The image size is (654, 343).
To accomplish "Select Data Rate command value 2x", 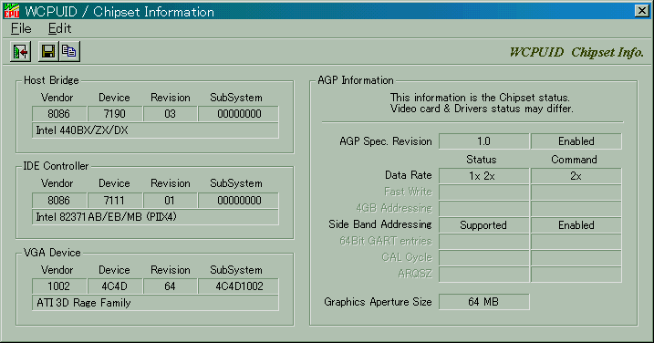I will 576,176.
